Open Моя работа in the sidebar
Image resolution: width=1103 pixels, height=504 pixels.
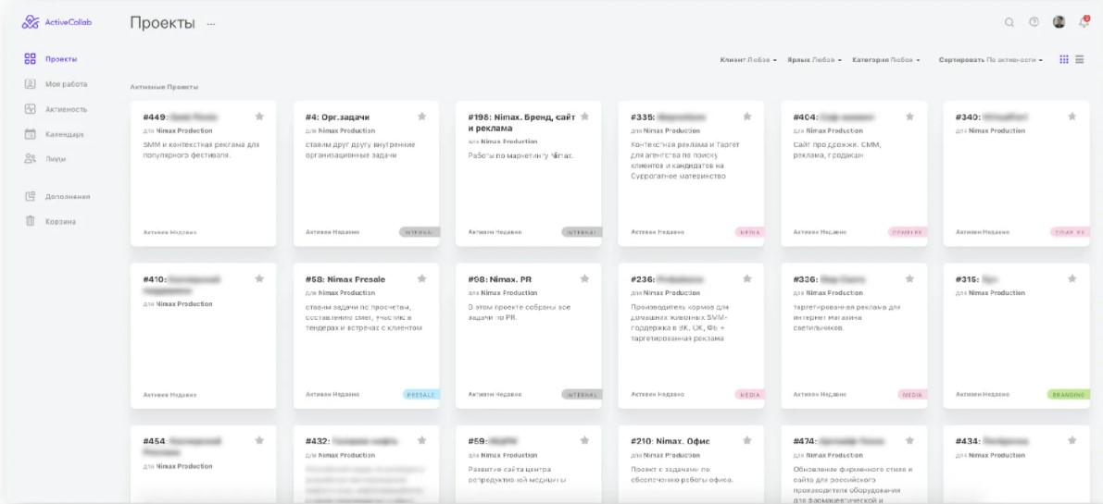(56, 84)
